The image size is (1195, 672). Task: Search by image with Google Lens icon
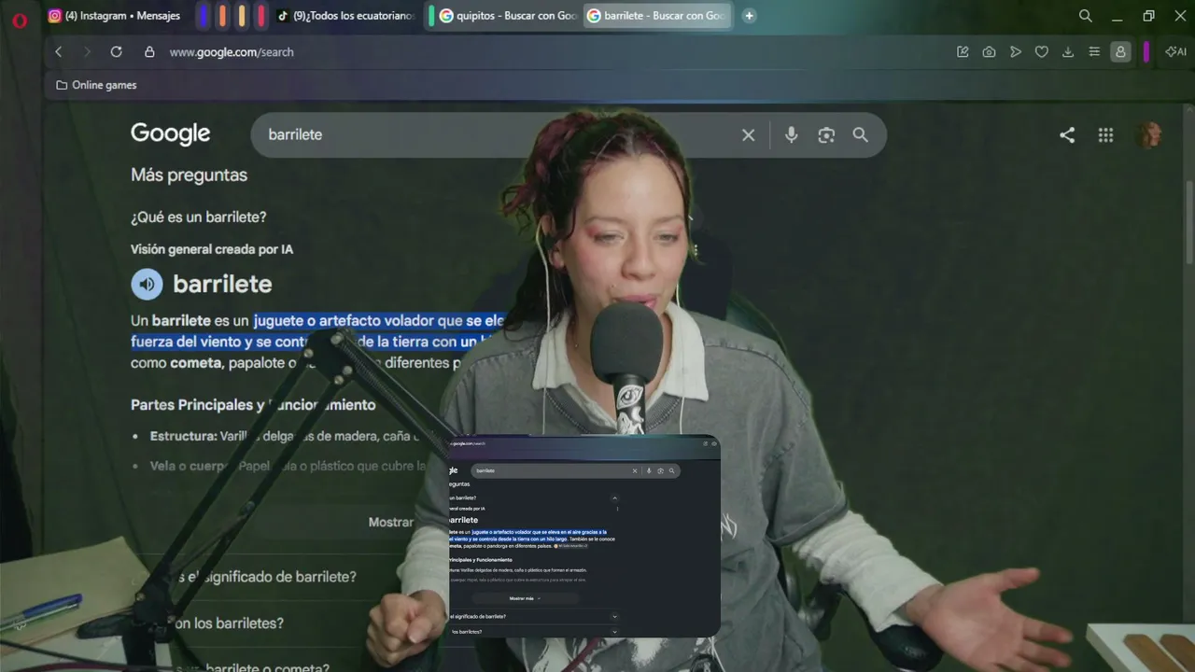(x=825, y=134)
